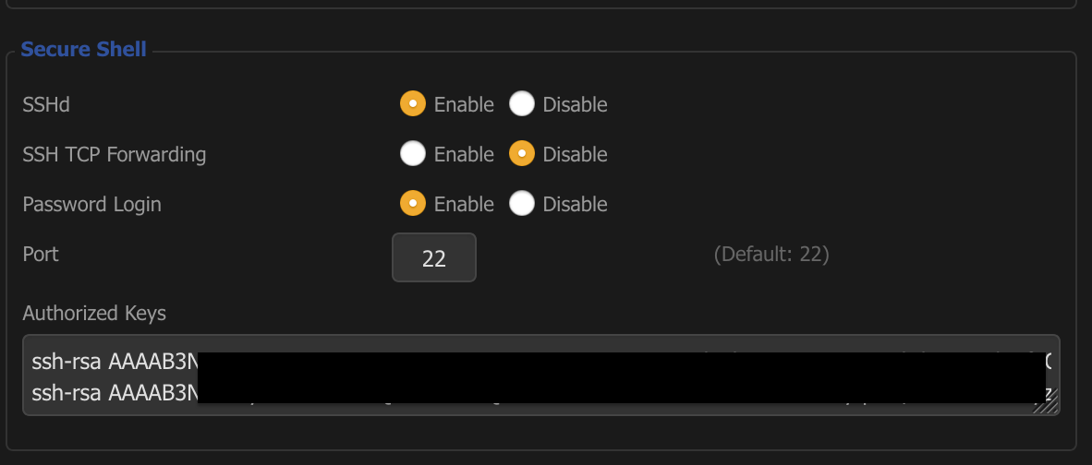The image size is (1092, 465).
Task: Click "Disable" text in SSH TCP Forwarding row
Action: 575,154
